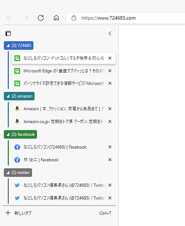Image resolution: width=185 pixels, height=226 pixels.
Task: Focus the address bar URL field
Action: pyautogui.click(x=125, y=18)
